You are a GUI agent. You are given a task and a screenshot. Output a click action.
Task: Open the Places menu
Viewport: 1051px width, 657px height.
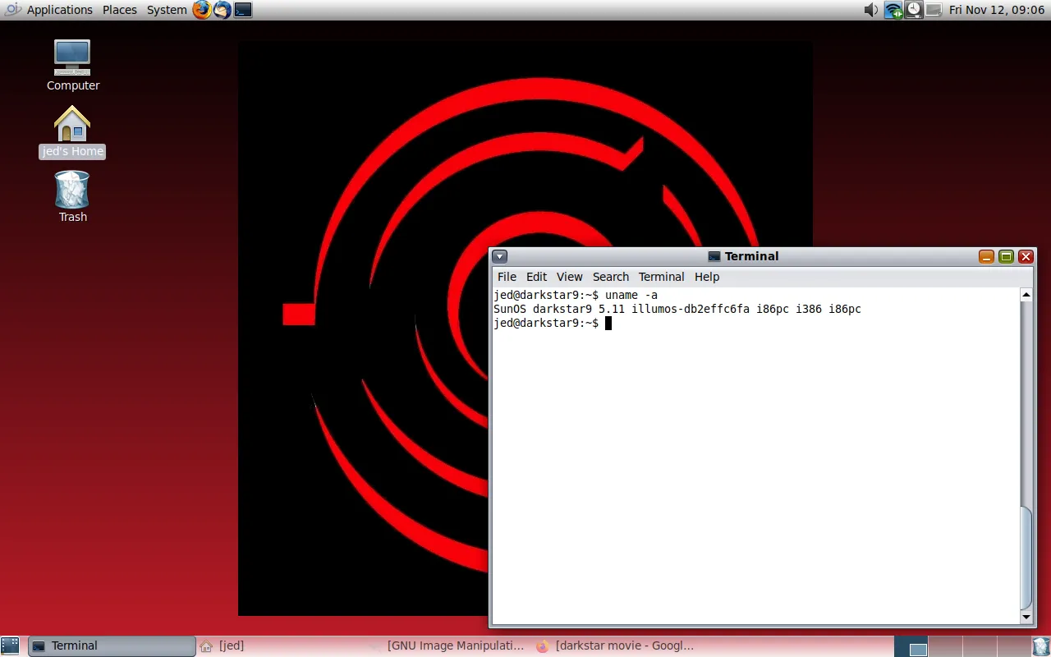(x=120, y=10)
